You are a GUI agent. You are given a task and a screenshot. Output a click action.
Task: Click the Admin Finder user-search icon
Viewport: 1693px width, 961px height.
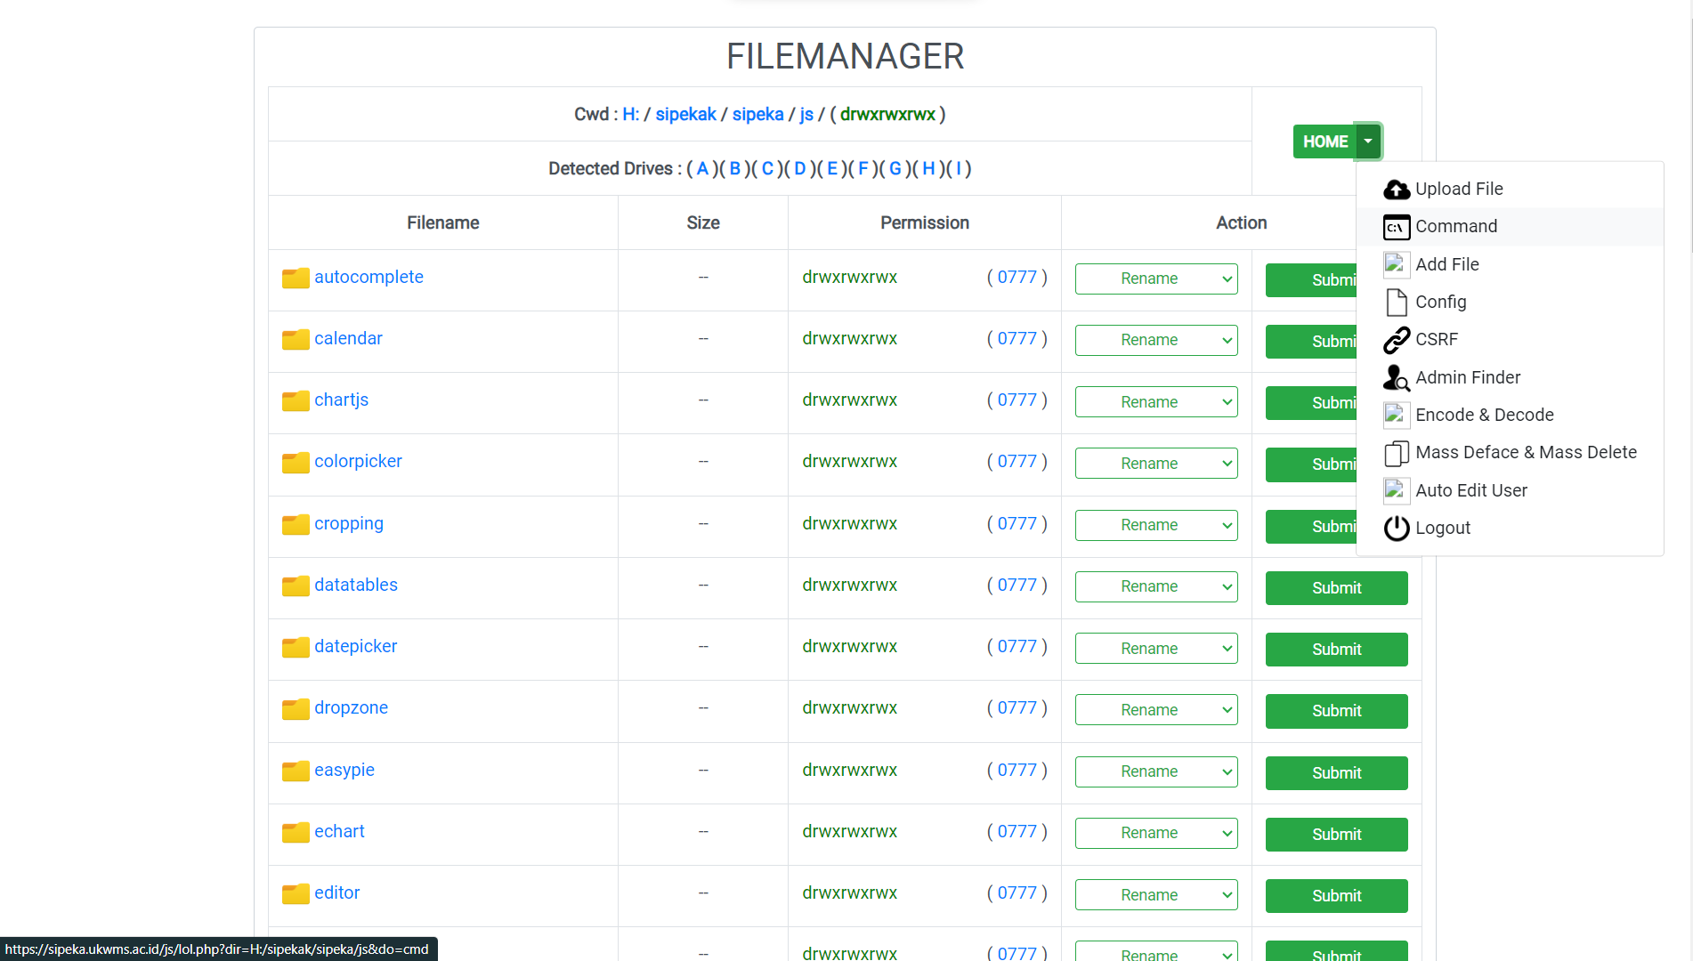(1397, 377)
